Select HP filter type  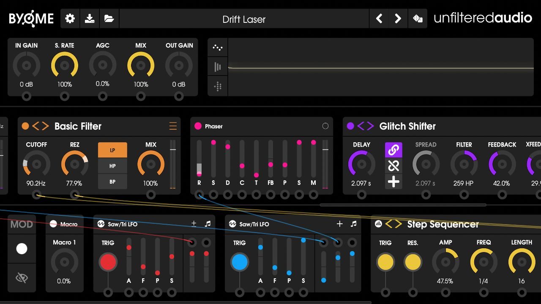click(112, 166)
